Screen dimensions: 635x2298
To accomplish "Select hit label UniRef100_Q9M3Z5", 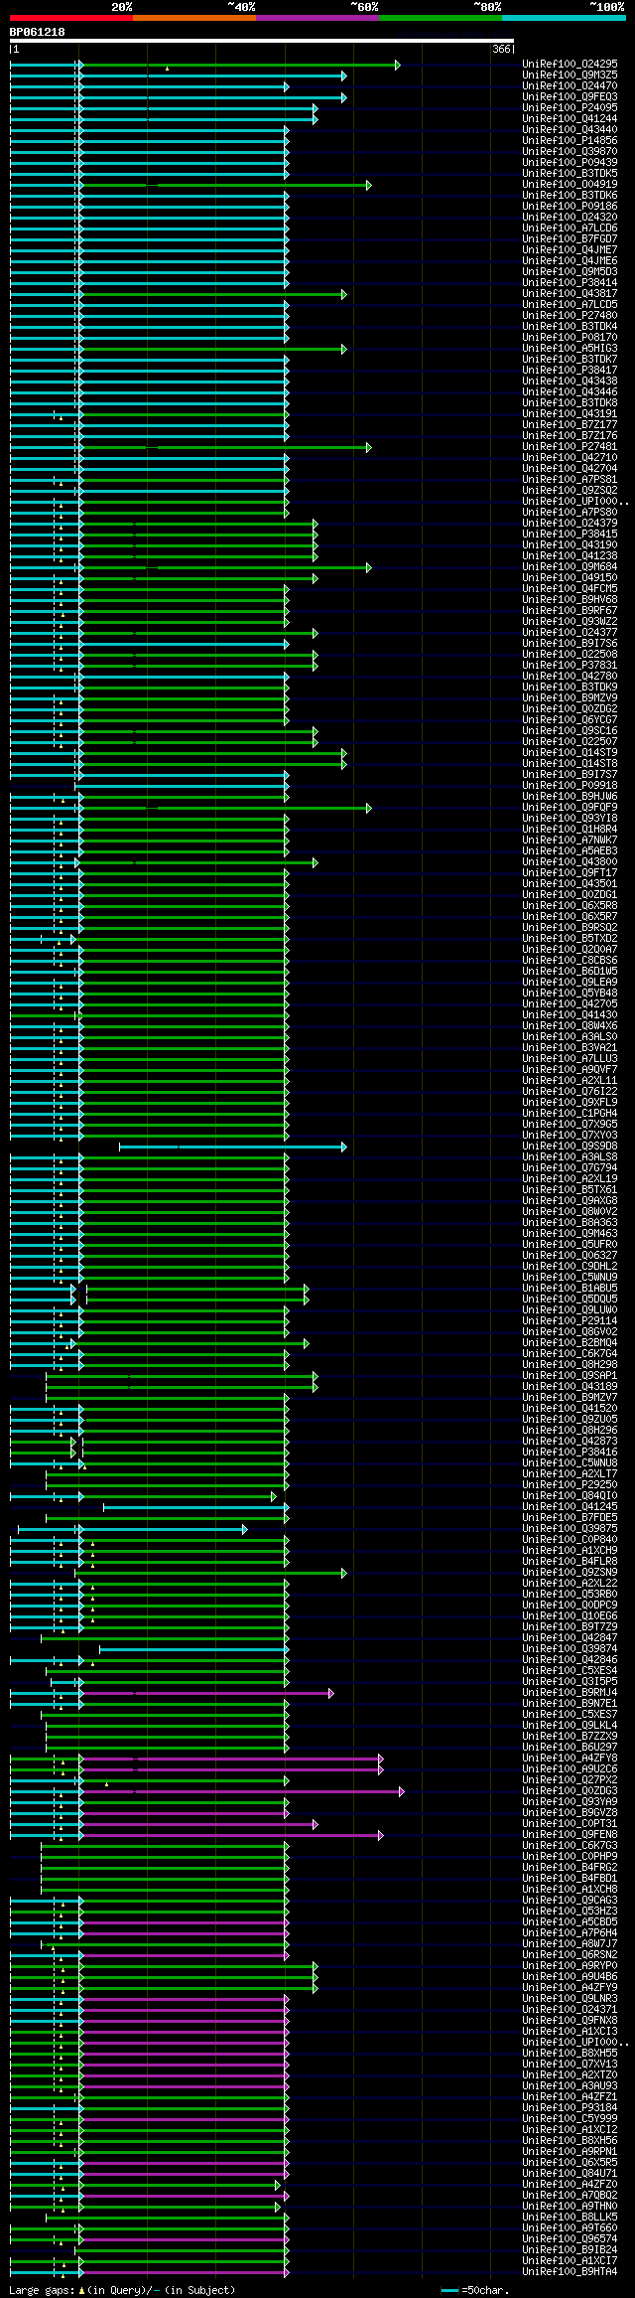I will [570, 76].
